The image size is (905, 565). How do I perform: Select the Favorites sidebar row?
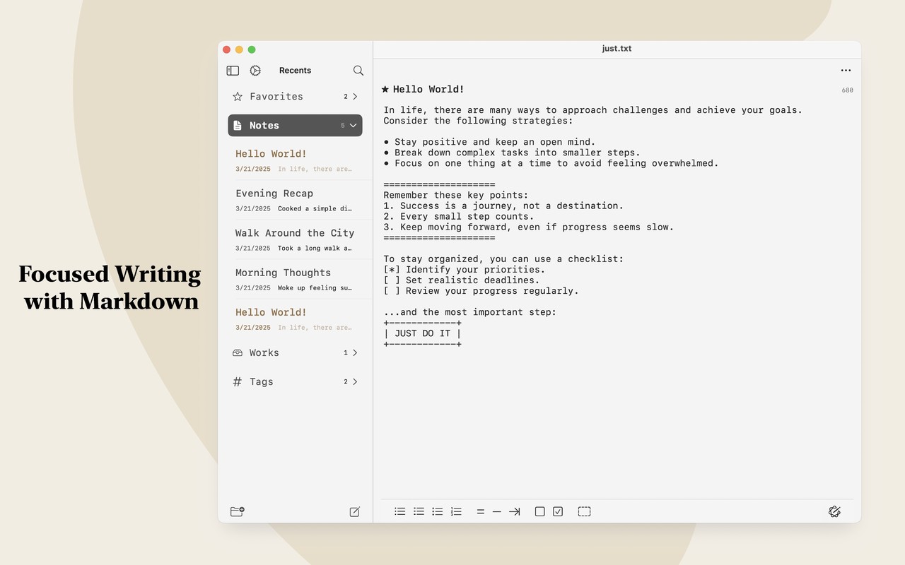click(295, 97)
